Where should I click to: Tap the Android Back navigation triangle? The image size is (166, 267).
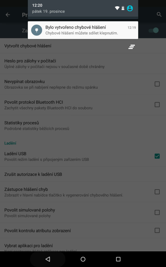(x=48, y=259)
